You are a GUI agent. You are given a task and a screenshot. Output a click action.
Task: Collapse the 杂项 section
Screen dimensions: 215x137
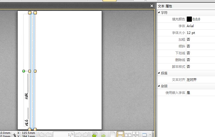tap(159, 86)
